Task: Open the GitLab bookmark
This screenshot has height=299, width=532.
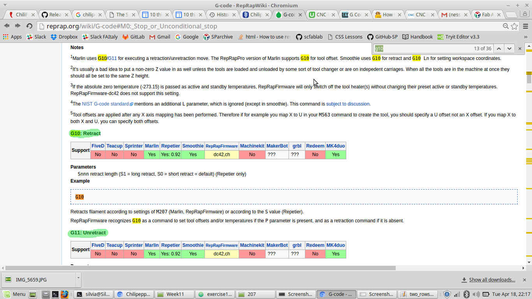Action: (x=134, y=37)
